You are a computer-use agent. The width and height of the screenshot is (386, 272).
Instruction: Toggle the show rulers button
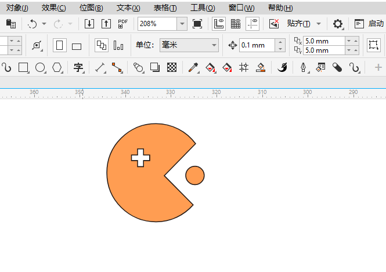(x=219, y=24)
